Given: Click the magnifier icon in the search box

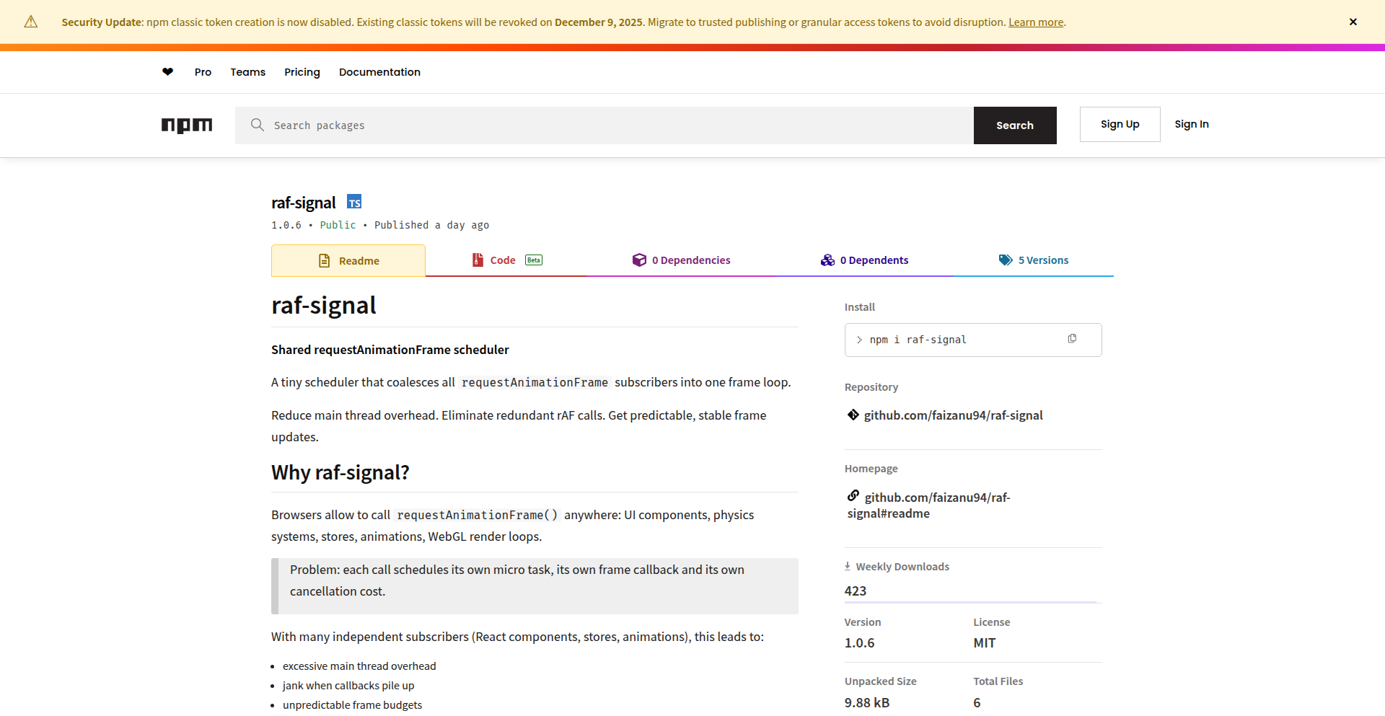Looking at the screenshot, I should (x=257, y=125).
